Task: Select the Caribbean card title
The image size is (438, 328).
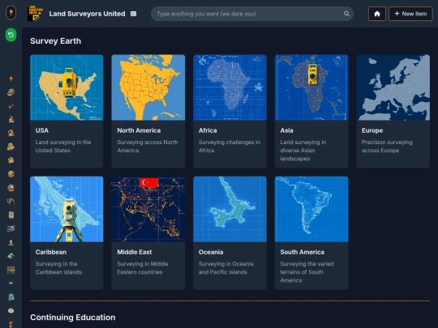Action: 51,252
